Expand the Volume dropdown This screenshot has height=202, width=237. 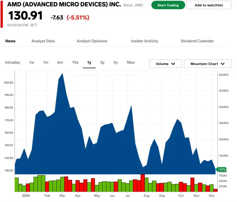[166, 64]
